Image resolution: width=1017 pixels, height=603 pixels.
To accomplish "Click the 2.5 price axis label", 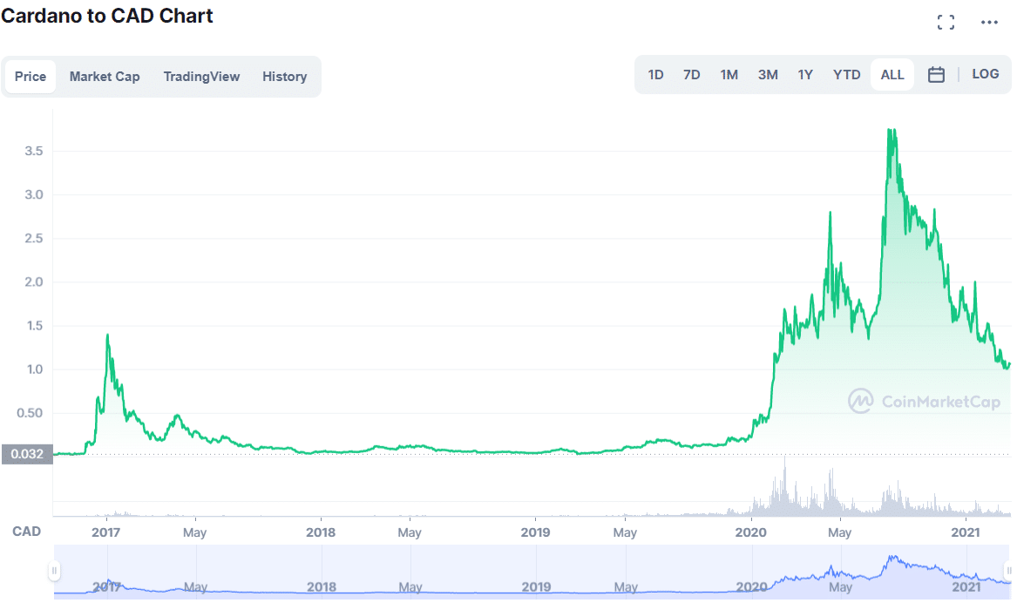I will click(x=34, y=239).
